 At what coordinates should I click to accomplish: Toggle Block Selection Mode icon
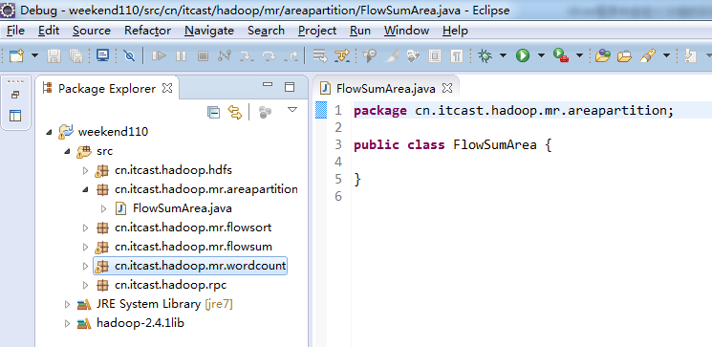[435, 55]
